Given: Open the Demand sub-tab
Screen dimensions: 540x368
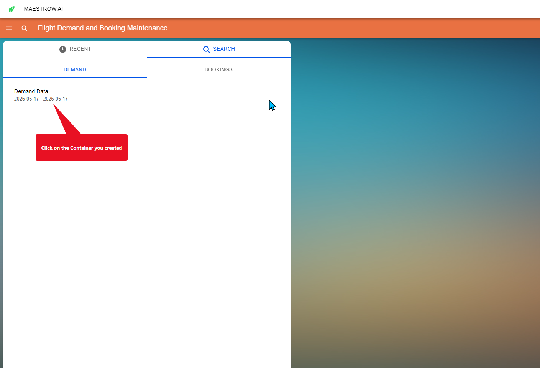Looking at the screenshot, I should (75, 69).
